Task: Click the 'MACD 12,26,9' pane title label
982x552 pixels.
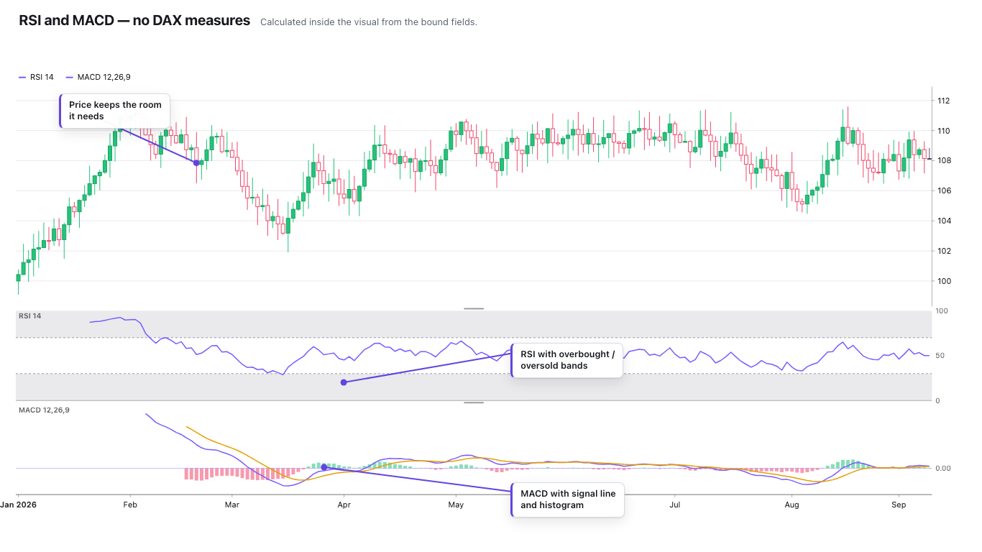Action: tap(44, 410)
